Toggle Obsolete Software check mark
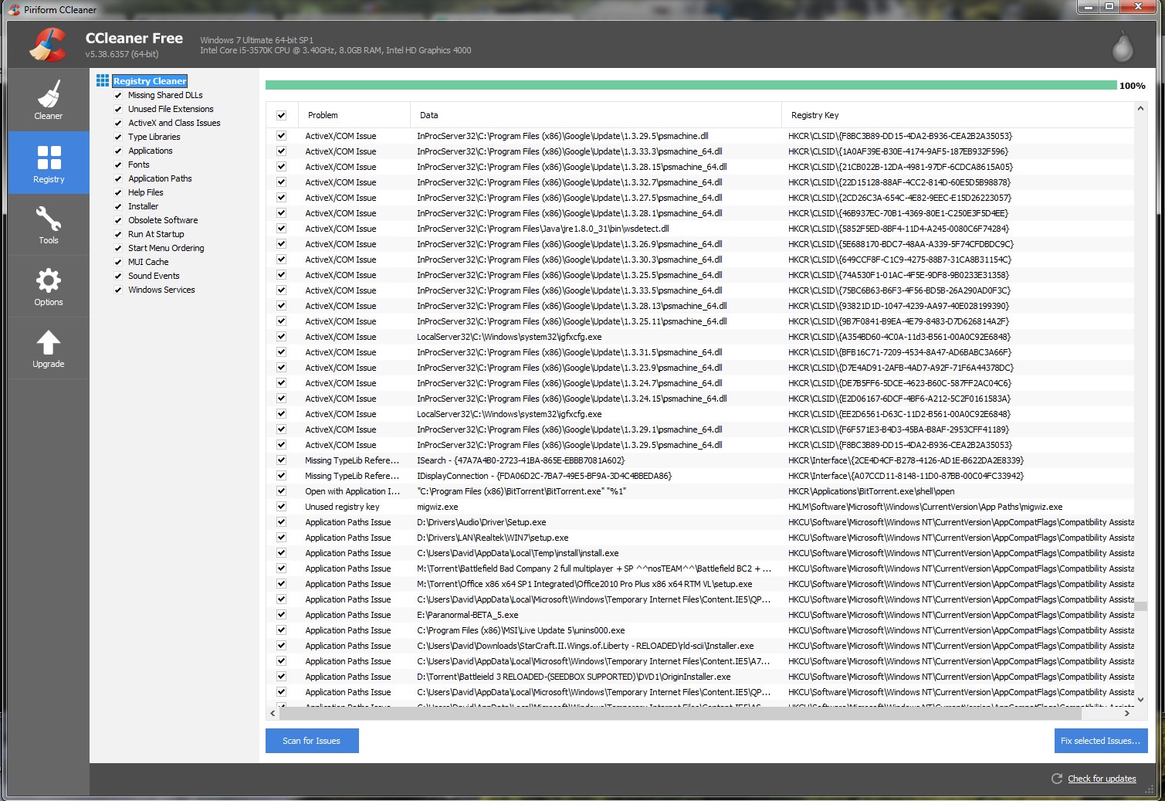The height and width of the screenshot is (801, 1165). [118, 220]
